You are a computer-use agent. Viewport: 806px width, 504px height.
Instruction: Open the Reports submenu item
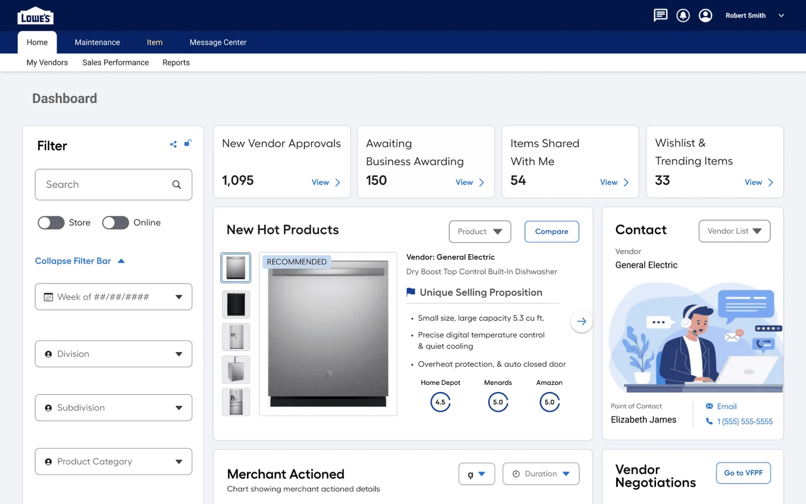[x=176, y=63]
